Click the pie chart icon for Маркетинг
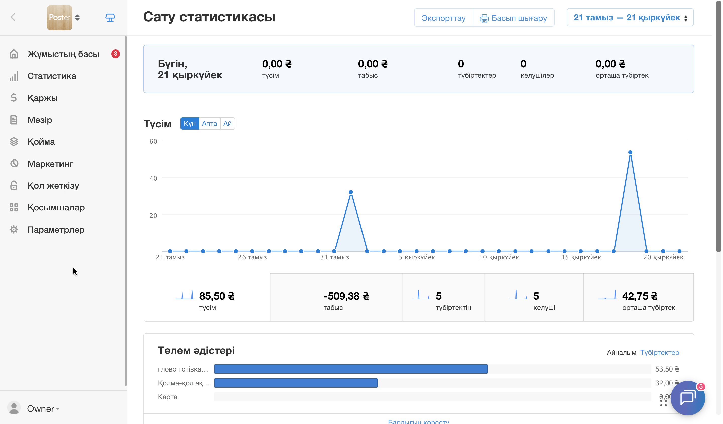 (x=14, y=164)
